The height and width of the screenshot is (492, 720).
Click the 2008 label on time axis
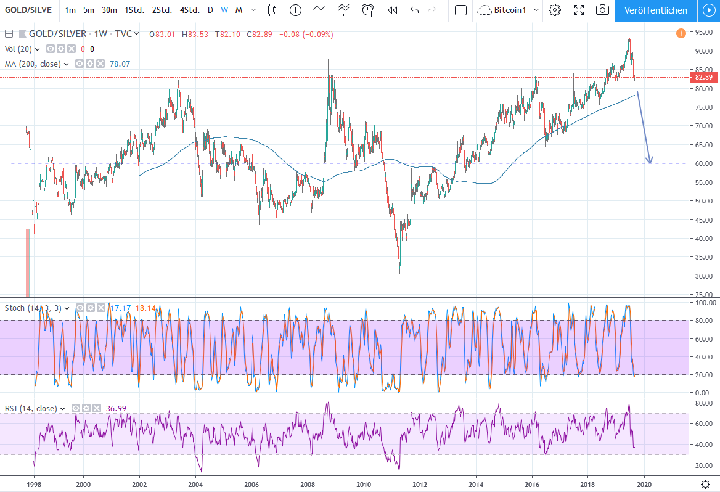click(307, 484)
